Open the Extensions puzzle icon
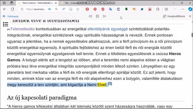The height and width of the screenshot is (109, 193). 158,9
